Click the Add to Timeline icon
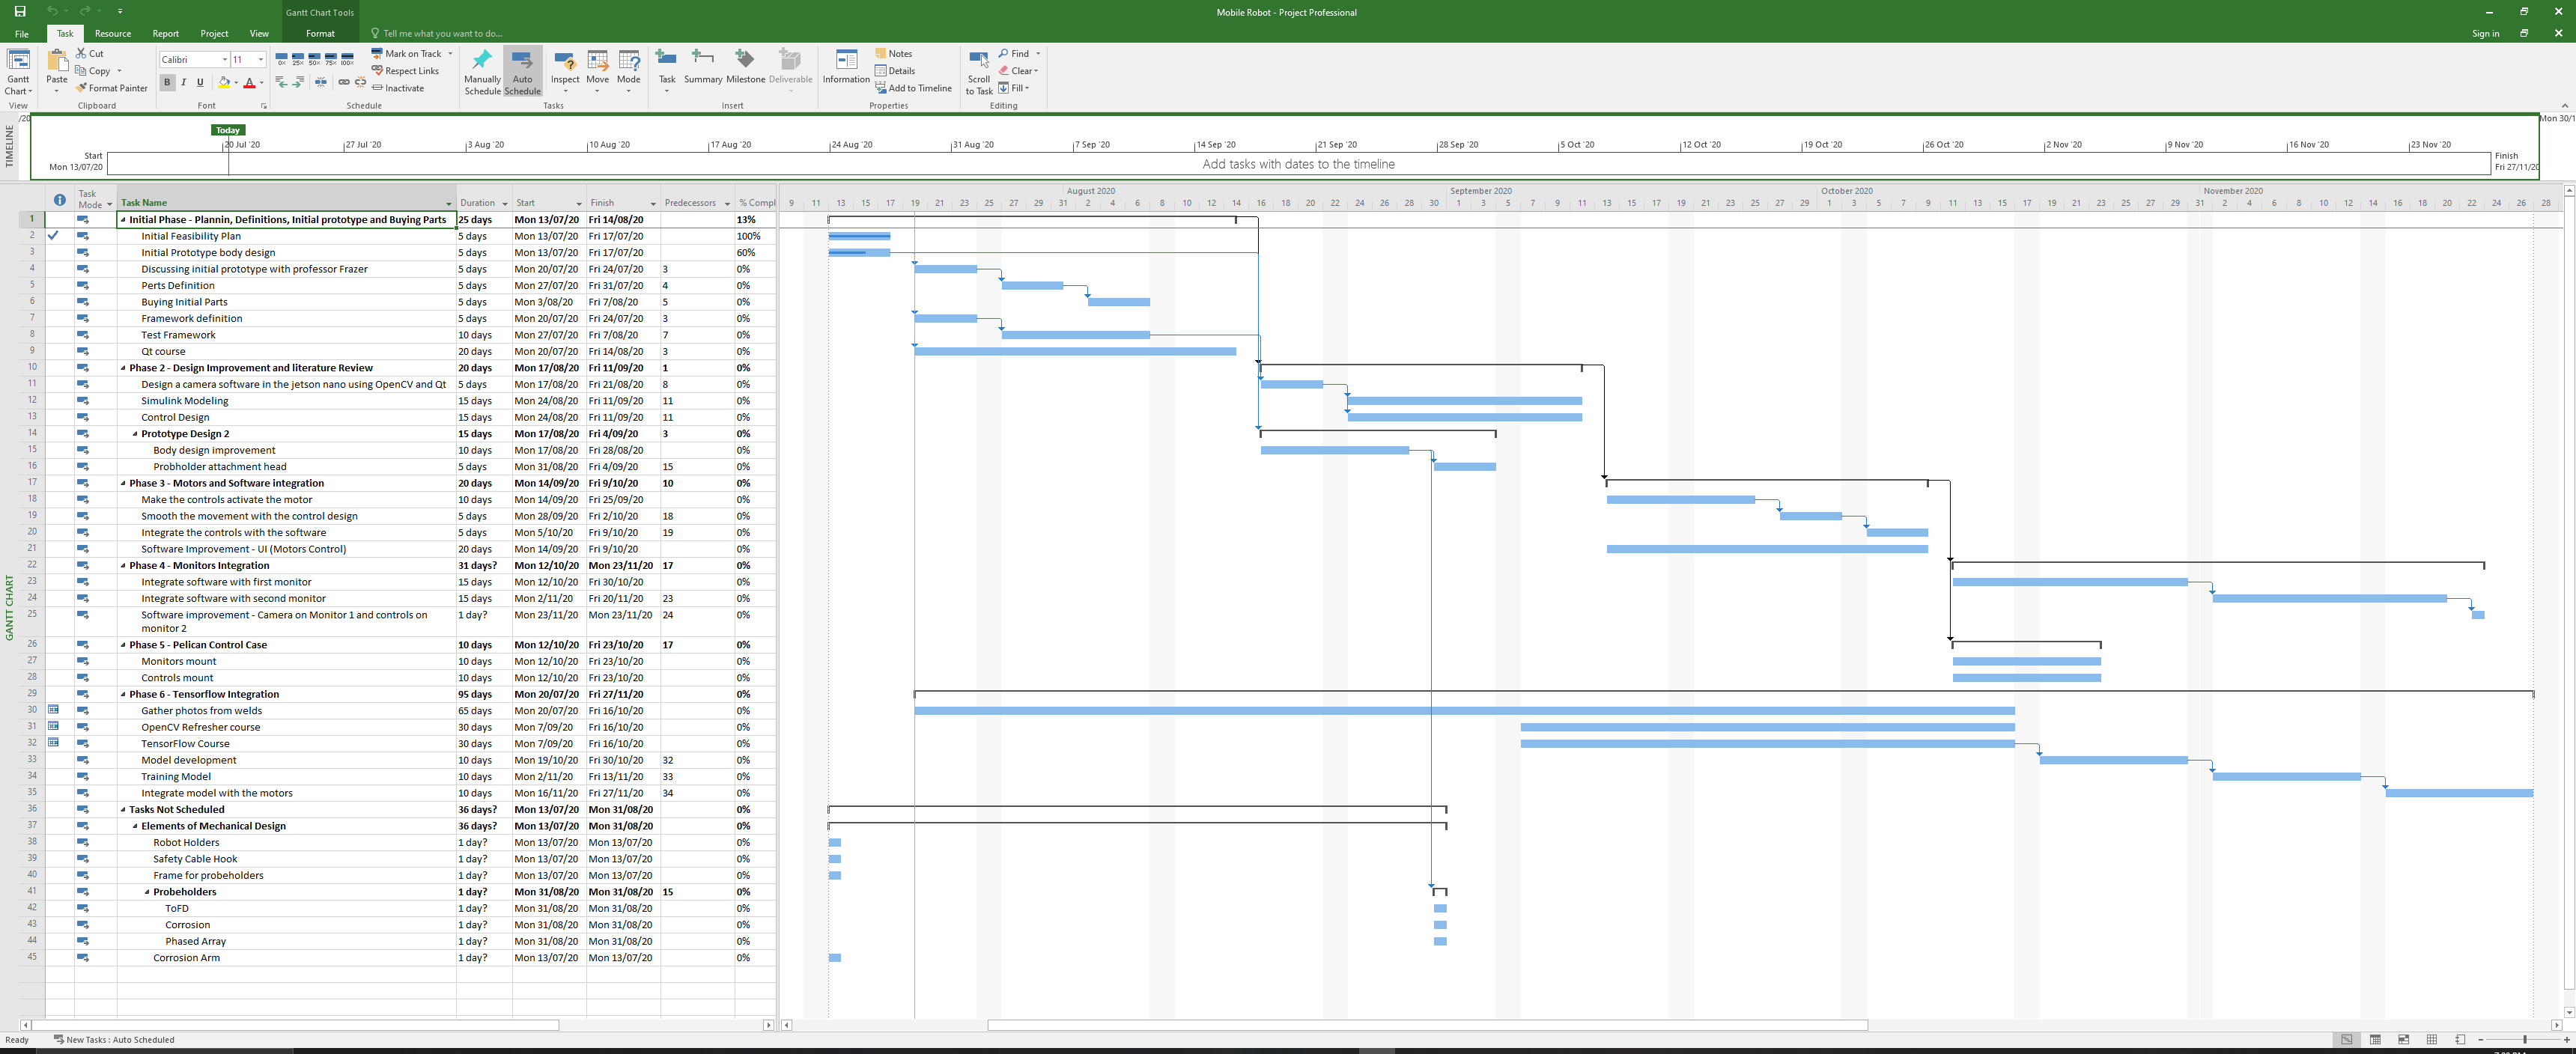2576x1054 pixels. [914, 88]
